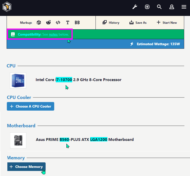Open the CPU chip products icon

tap(147, 7)
